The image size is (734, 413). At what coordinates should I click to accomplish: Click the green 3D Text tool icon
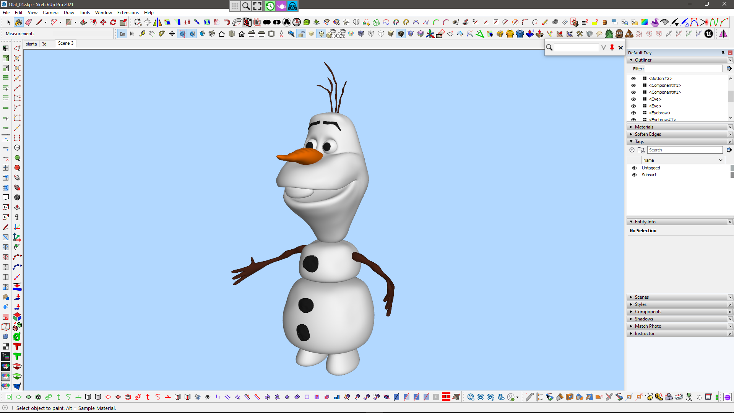[17, 356]
